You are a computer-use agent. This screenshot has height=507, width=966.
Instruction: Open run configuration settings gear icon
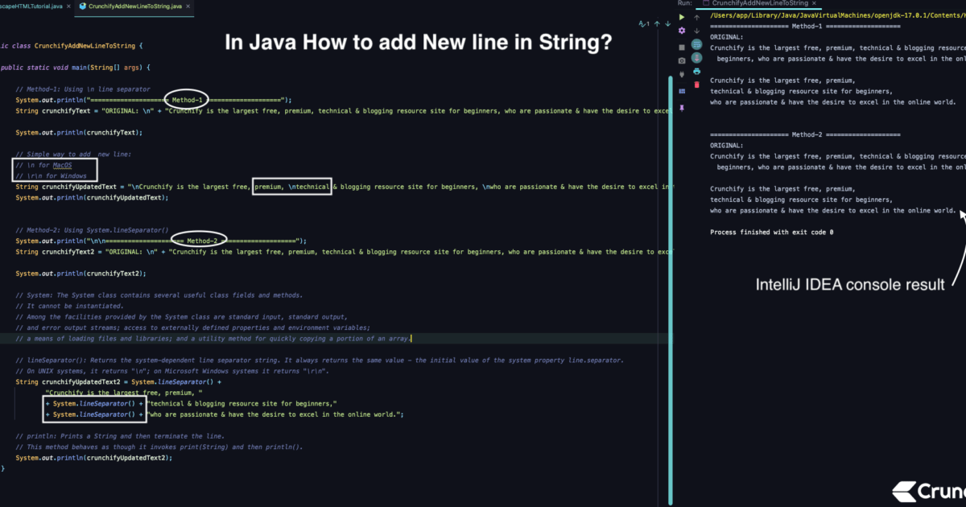point(682,31)
